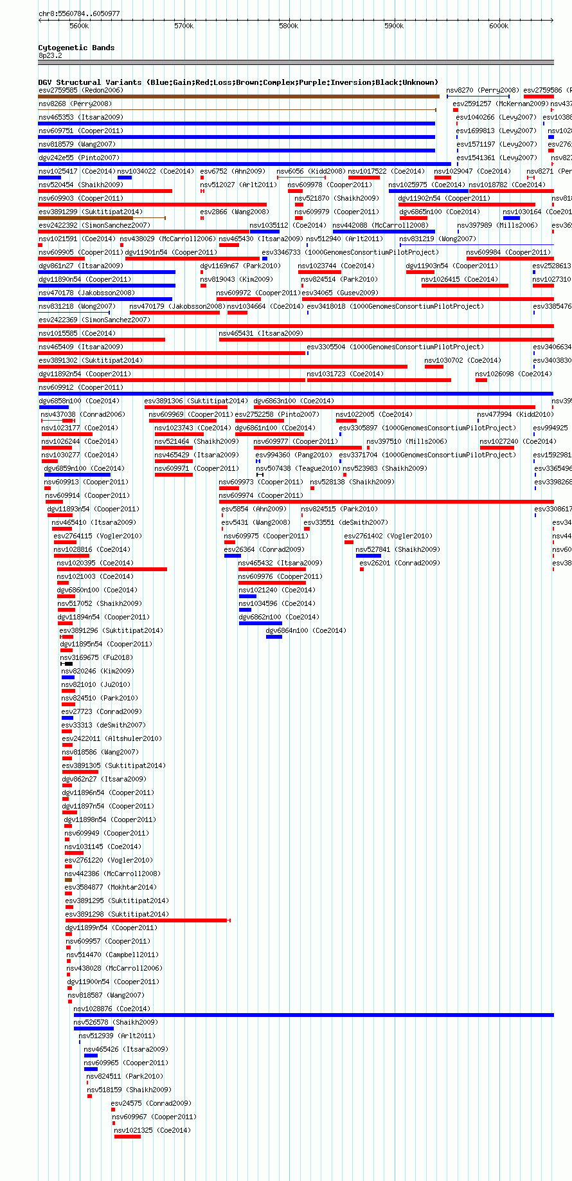Click nsv518159 (Shaikh2009) label
Image resolution: width=572 pixels, height=1181 pixels.
(x=129, y=1090)
